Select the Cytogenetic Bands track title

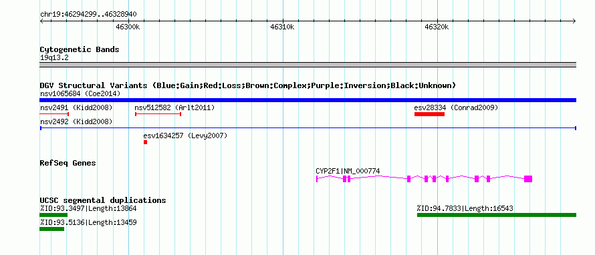(x=80, y=49)
